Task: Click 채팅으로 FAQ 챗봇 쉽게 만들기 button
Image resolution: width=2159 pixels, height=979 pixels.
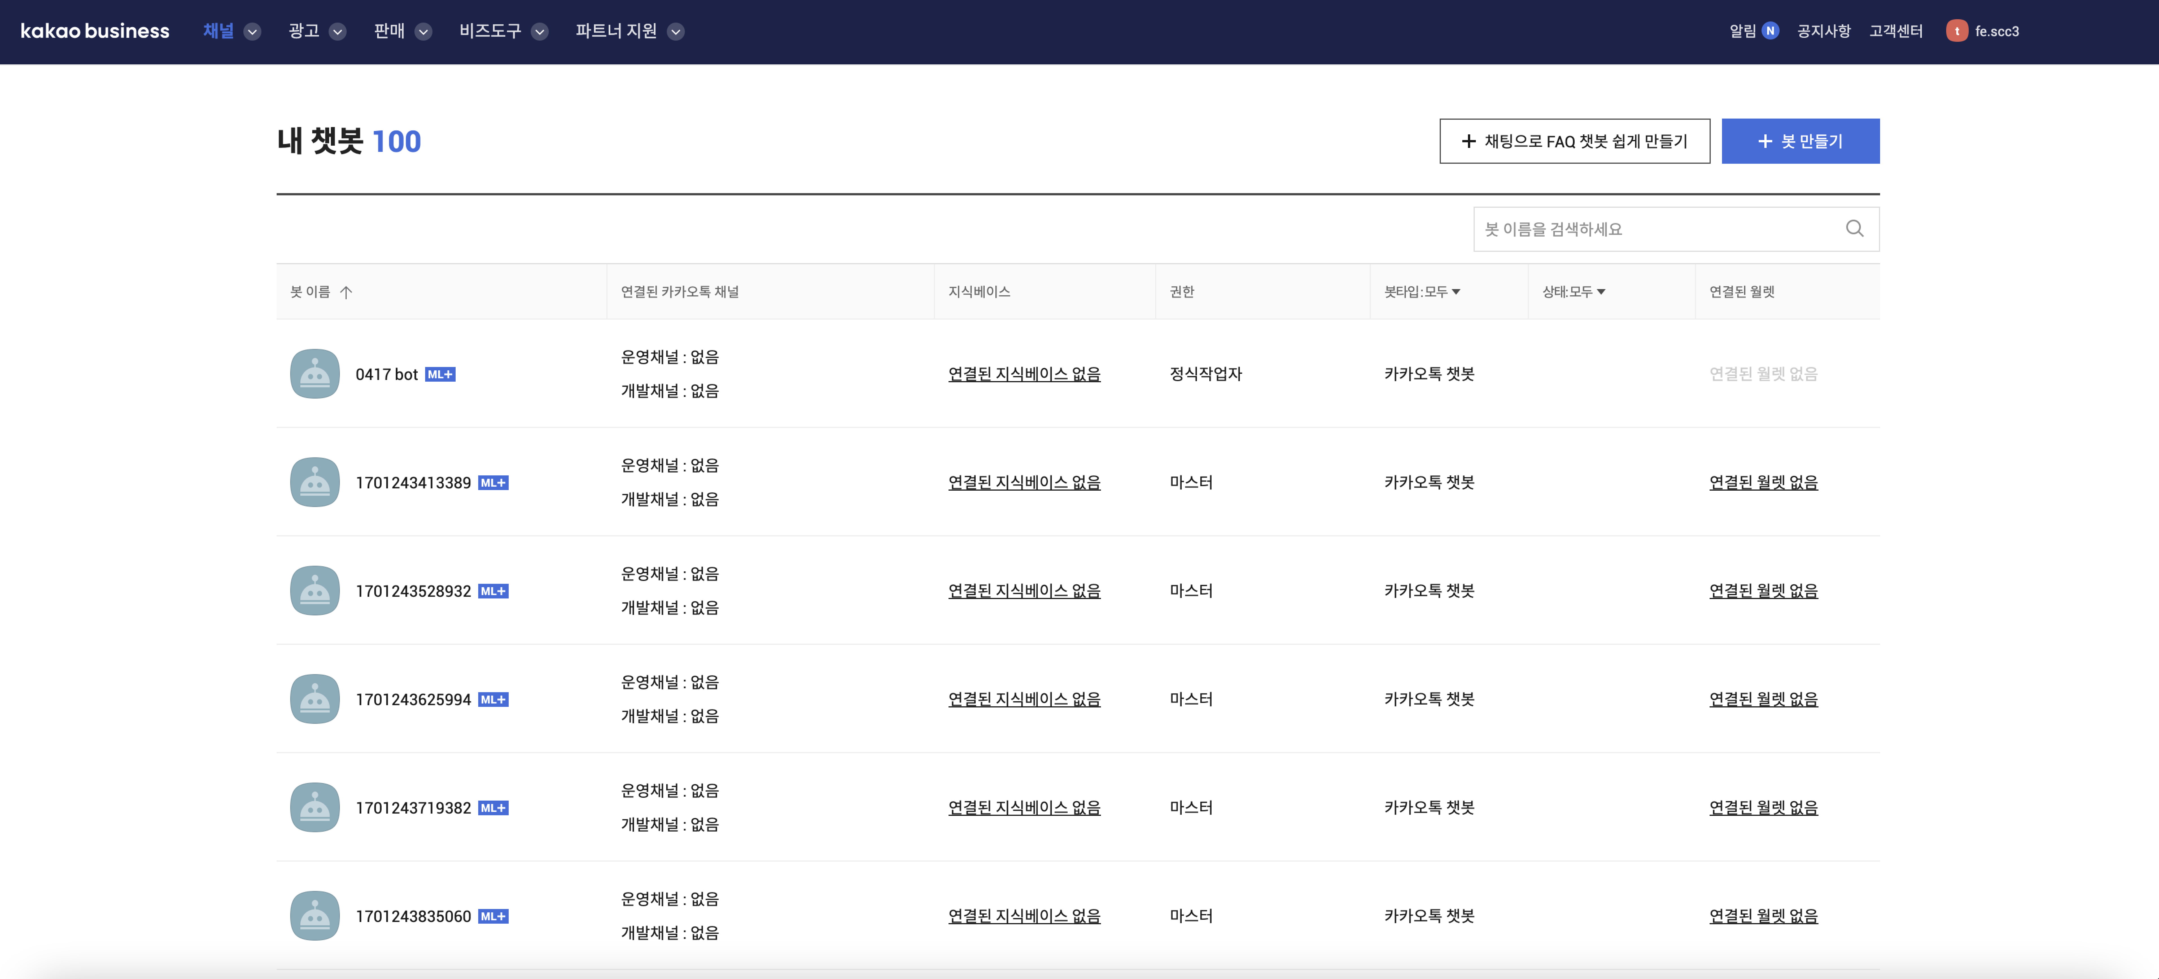Action: tap(1575, 141)
